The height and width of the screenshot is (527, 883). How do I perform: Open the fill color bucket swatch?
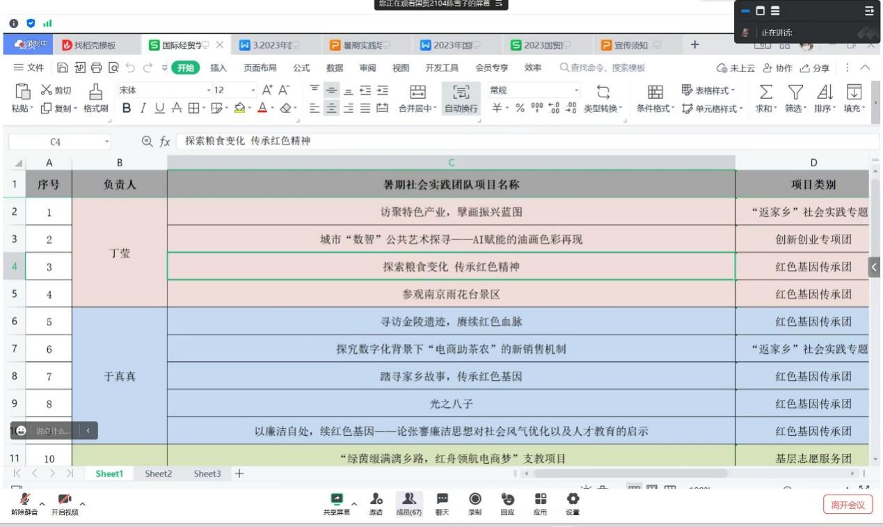pyautogui.click(x=238, y=108)
